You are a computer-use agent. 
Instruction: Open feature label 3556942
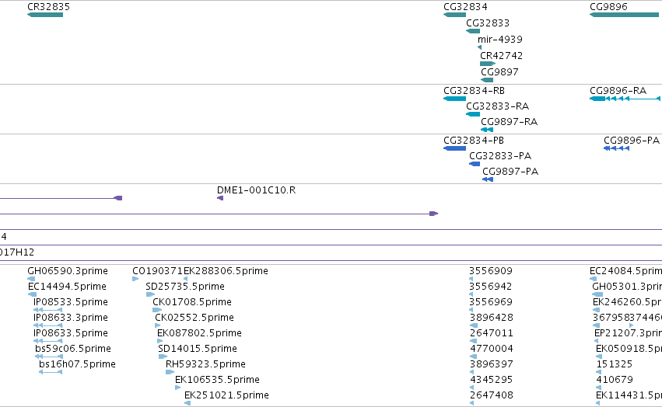point(491,287)
